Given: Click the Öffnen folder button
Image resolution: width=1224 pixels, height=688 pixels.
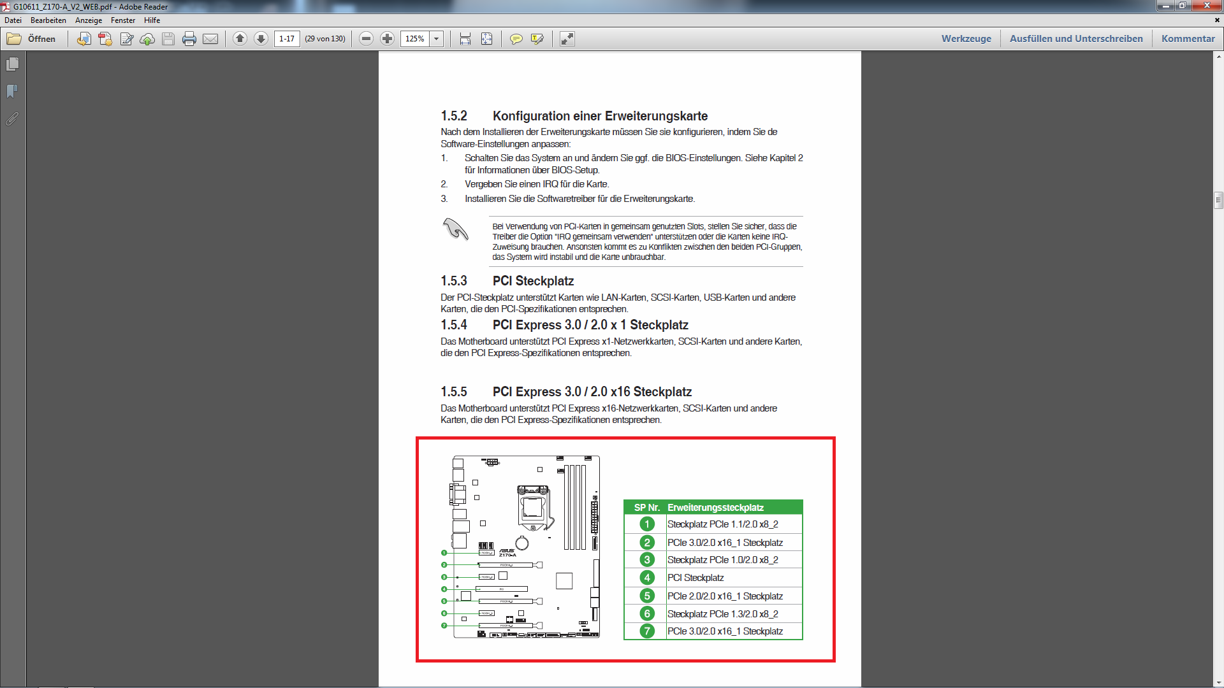Looking at the screenshot, I should click(32, 39).
